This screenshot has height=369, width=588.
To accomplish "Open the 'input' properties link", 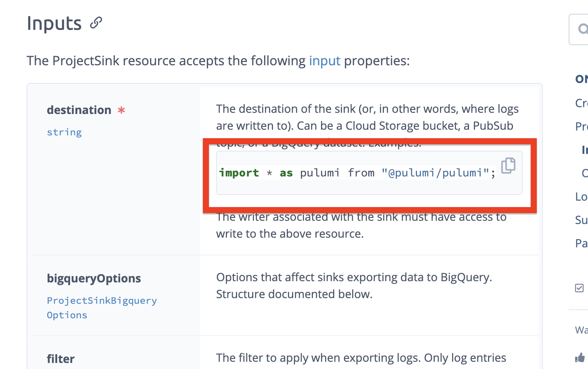I will pos(325,61).
